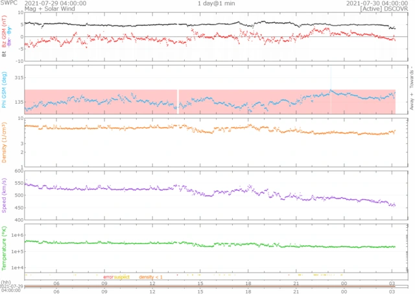This screenshot has width=415, height=294.
Task: Click the bottom timeline range bar
Action: (207, 286)
